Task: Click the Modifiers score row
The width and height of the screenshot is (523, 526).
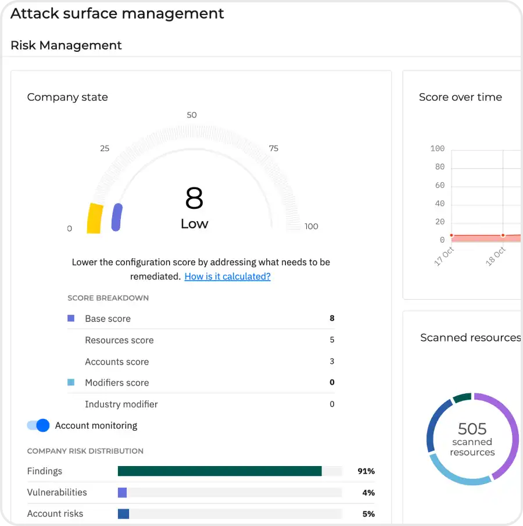Action: click(201, 382)
